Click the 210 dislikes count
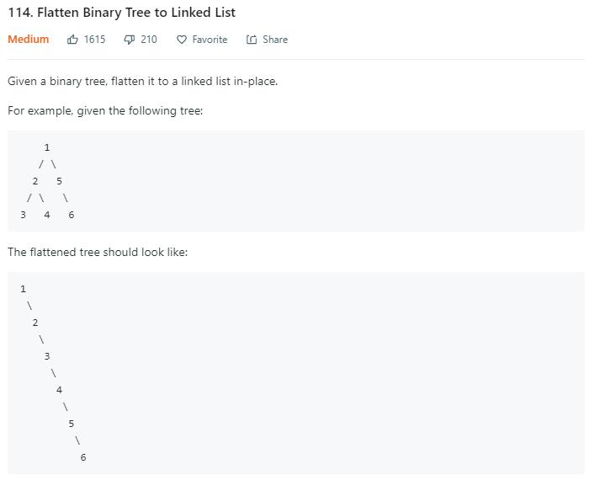Image resolution: width=590 pixels, height=491 pixels. (149, 40)
